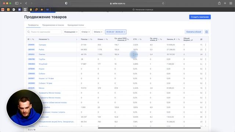Screen dimensions: 235x132
Task: Click the Создать кампанию button
Action: click(x=200, y=17)
